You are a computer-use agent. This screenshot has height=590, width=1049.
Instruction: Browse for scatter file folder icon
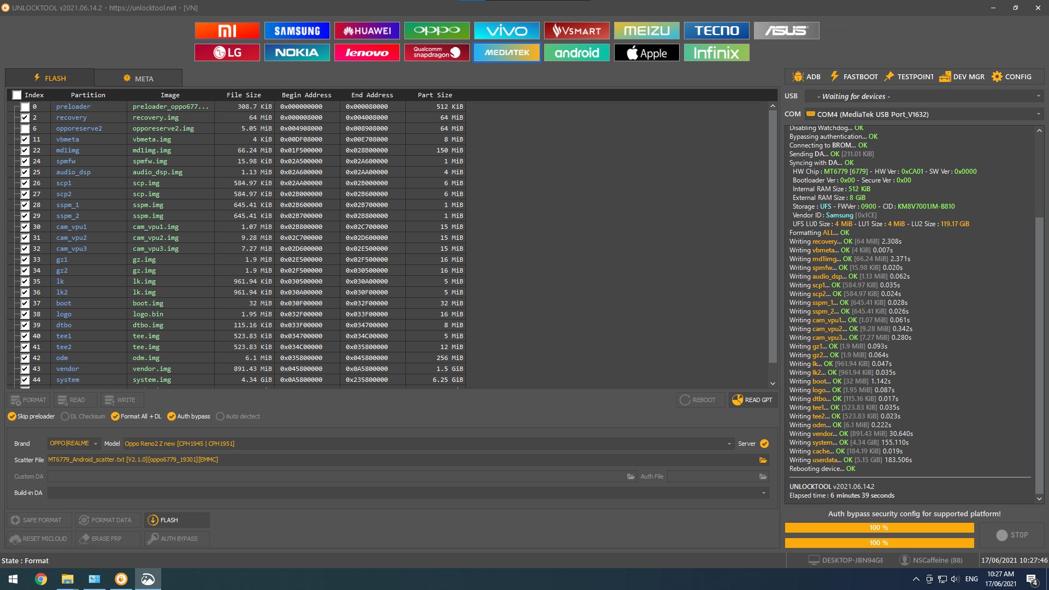[x=763, y=460]
